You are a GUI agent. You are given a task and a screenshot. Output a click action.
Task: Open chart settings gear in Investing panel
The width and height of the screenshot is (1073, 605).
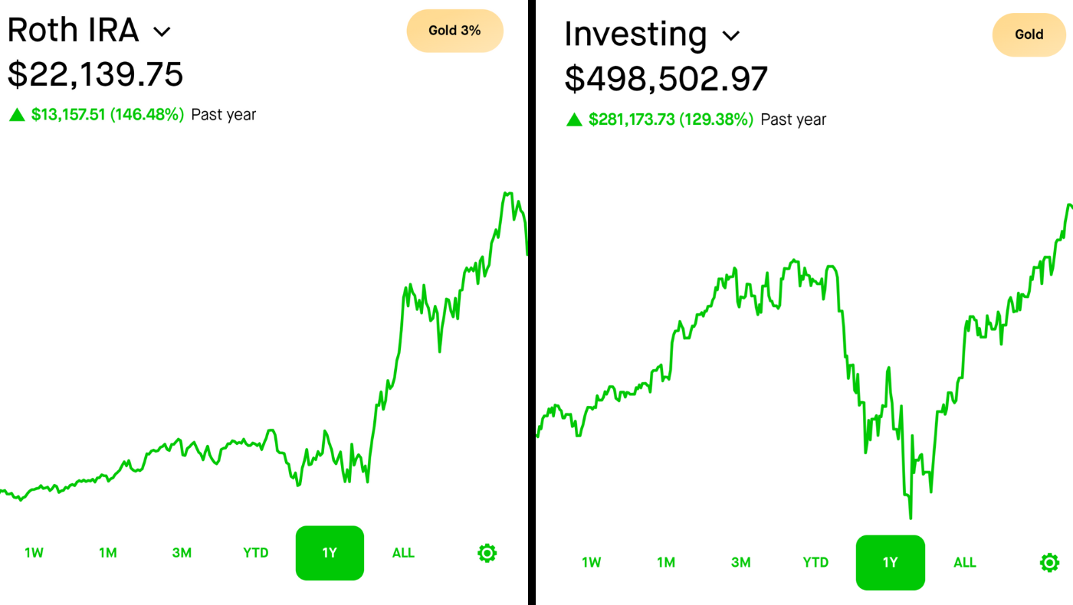pos(1049,563)
